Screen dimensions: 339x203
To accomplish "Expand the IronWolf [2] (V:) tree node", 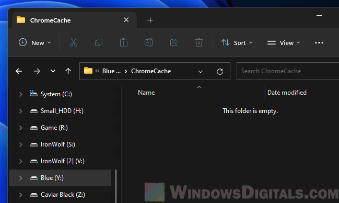I will click(x=20, y=161).
